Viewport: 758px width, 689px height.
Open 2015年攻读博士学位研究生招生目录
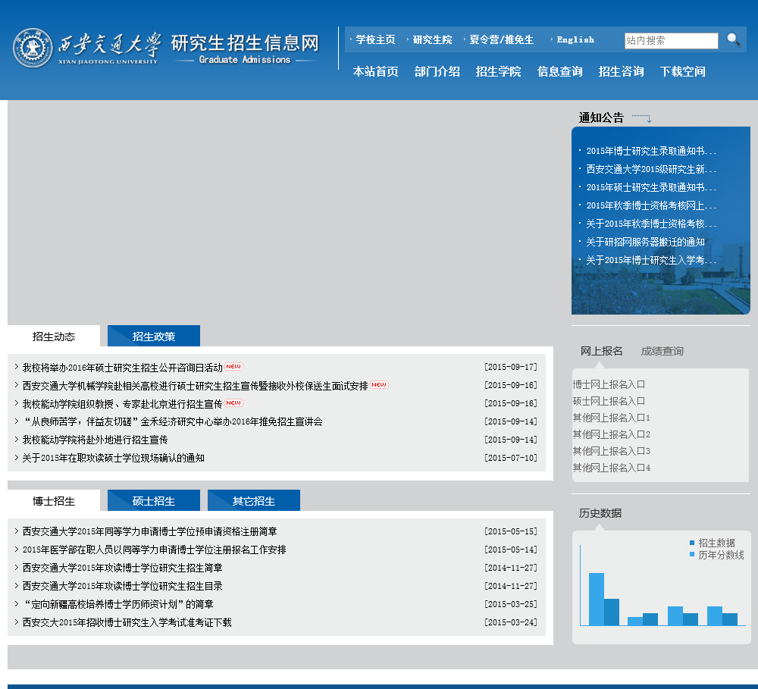pyautogui.click(x=122, y=586)
